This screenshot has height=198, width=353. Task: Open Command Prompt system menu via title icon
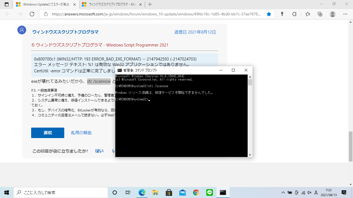pos(119,70)
